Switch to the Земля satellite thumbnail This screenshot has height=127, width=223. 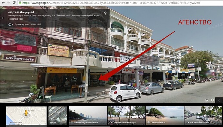[x=58, y=116]
